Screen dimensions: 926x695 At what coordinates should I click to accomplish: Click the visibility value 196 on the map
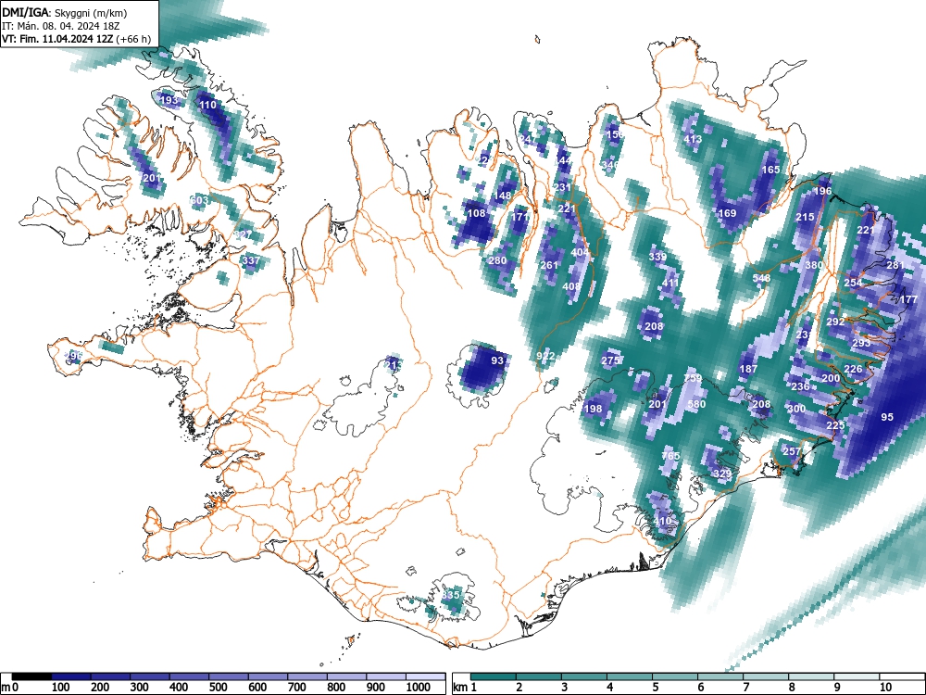tap(822, 191)
